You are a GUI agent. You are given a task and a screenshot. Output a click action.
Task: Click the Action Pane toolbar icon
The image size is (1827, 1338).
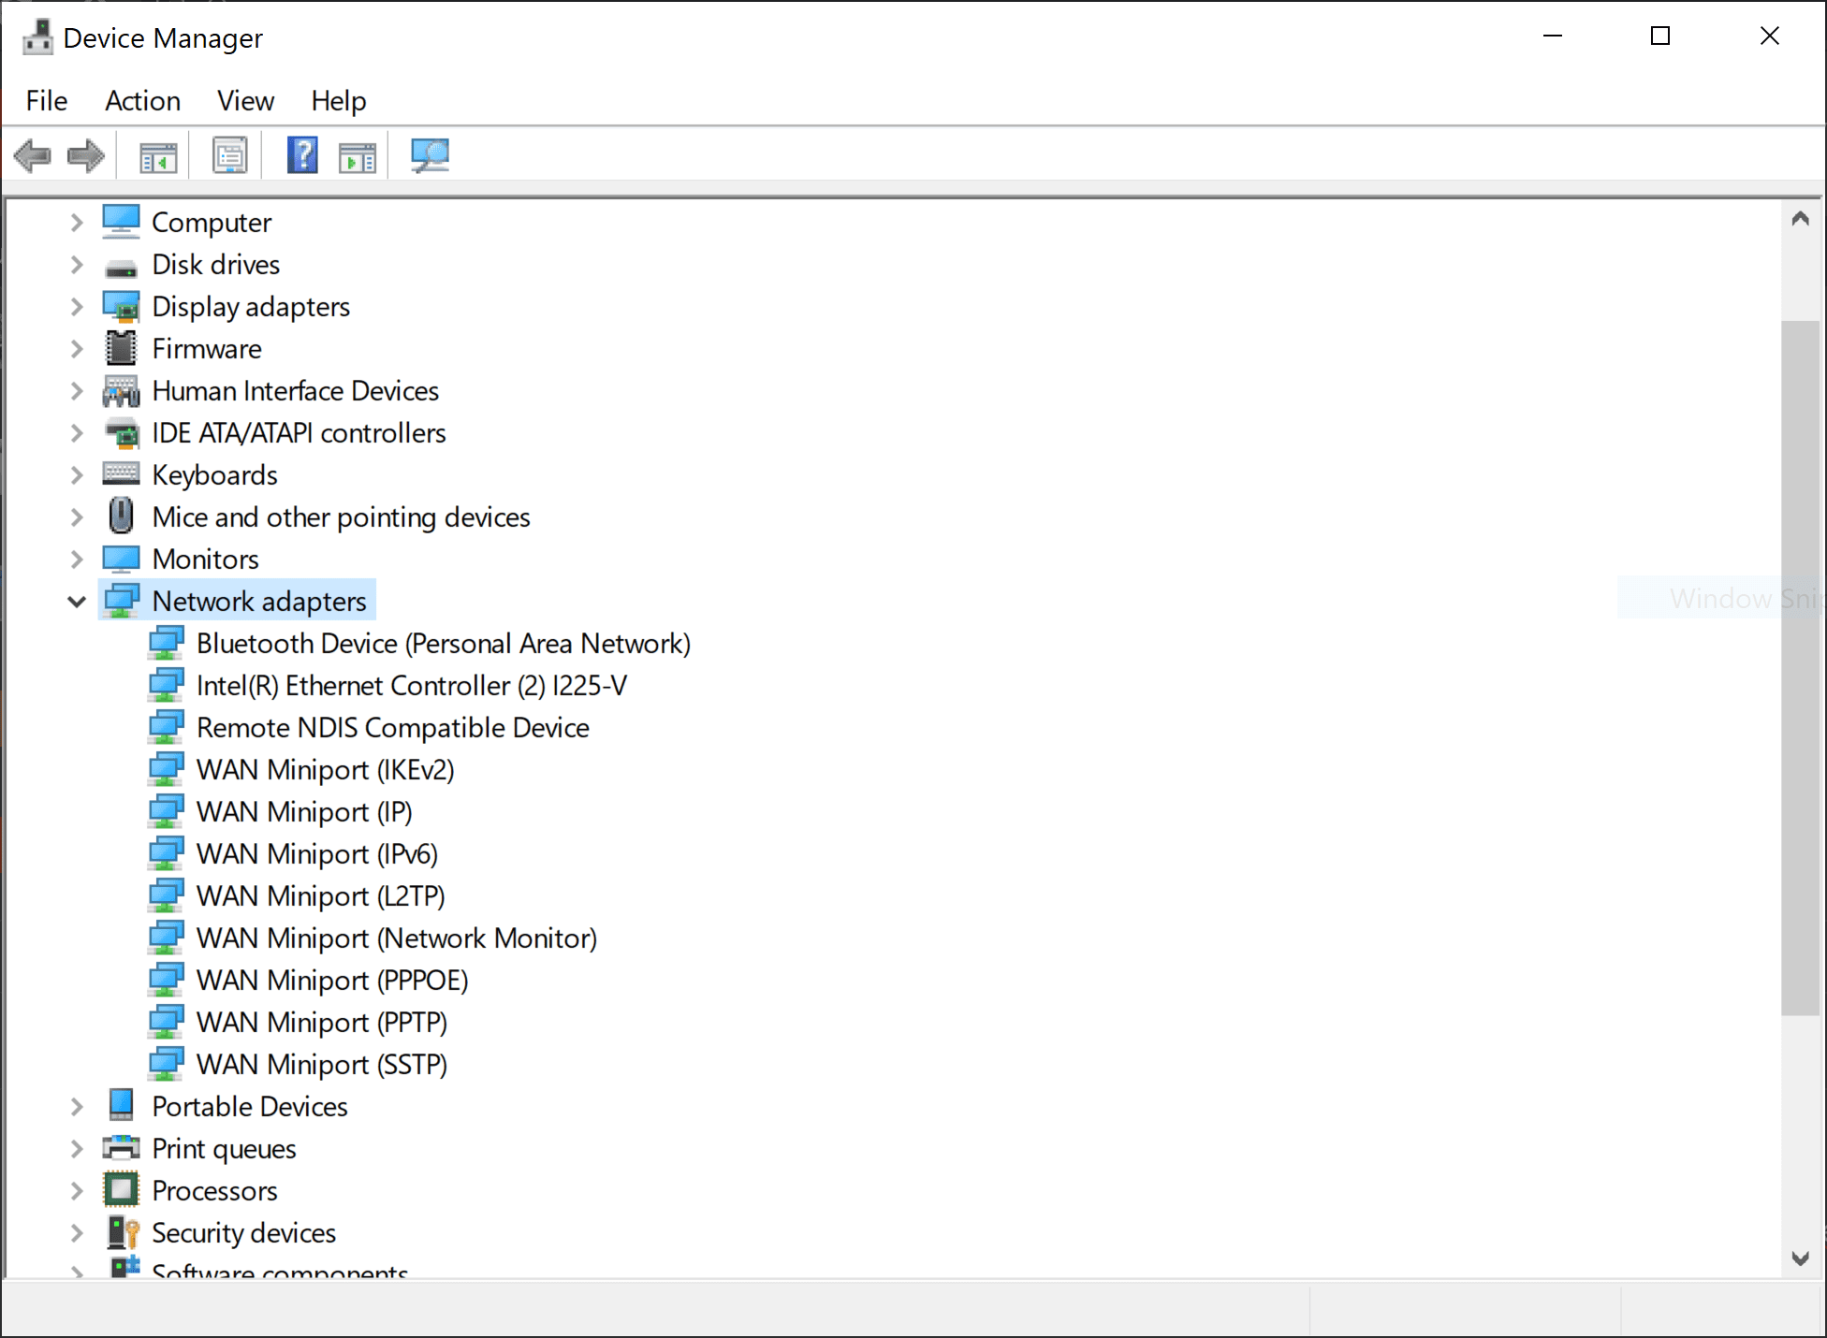point(358,156)
